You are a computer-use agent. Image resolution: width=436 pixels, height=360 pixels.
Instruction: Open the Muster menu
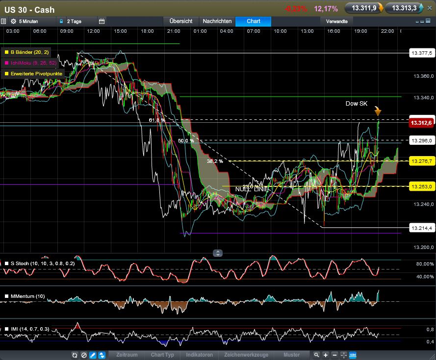point(291,355)
